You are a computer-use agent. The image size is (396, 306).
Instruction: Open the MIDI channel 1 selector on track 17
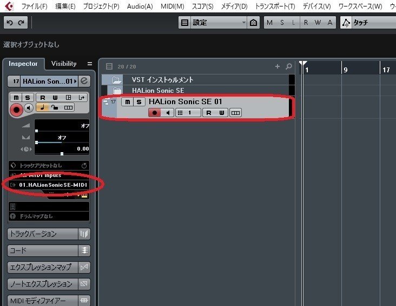(188, 113)
